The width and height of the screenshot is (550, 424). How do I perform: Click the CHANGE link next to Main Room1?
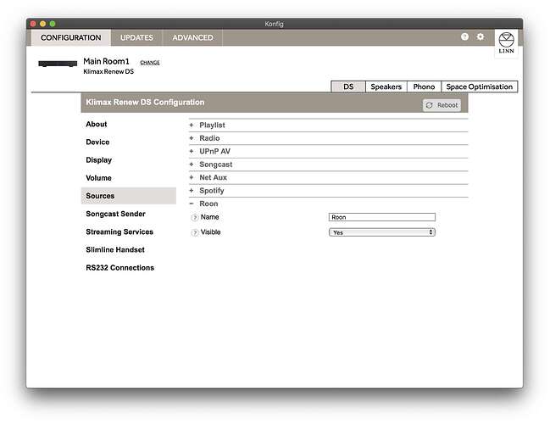coord(149,63)
